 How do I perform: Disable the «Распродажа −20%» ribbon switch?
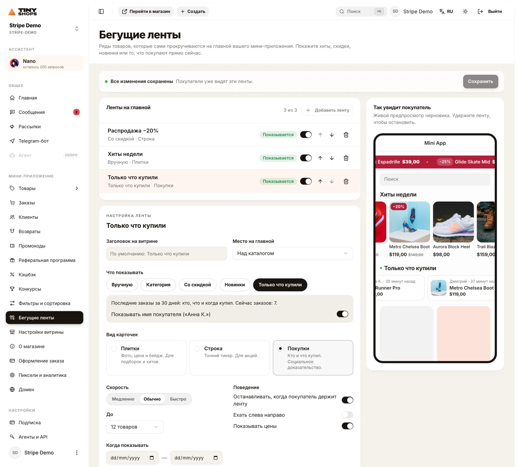click(x=306, y=135)
